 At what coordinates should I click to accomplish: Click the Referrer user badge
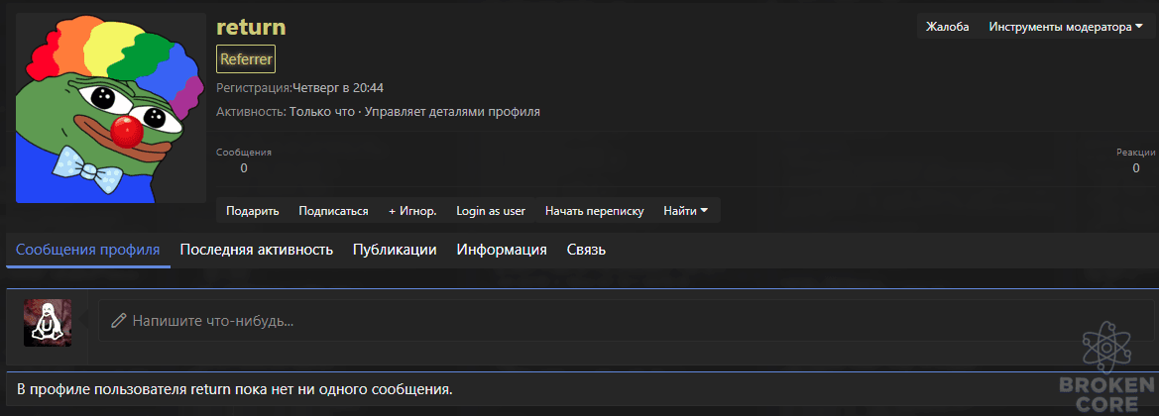(x=246, y=59)
